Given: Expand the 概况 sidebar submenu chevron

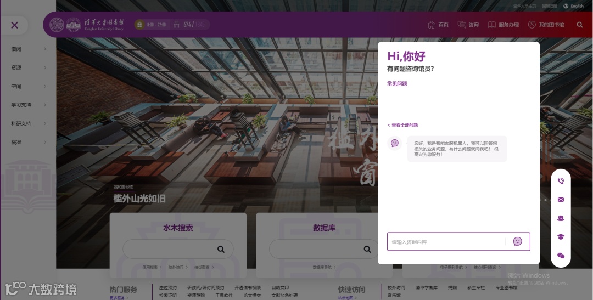Looking at the screenshot, I should [44, 142].
